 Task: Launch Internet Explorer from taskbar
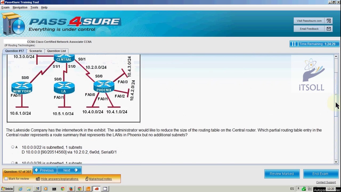[20, 189]
